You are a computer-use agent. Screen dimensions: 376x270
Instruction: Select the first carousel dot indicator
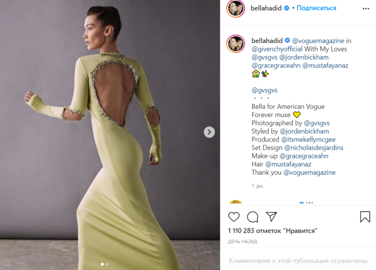(x=102, y=264)
